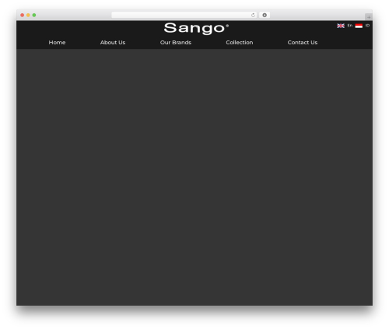Maximize the window with the green button
Viewport: 389px width, 329px height.
tap(34, 15)
